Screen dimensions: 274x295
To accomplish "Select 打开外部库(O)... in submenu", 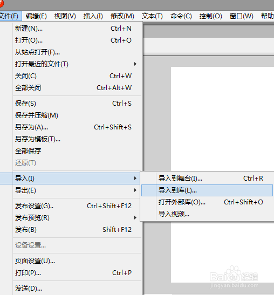I will [207, 202].
